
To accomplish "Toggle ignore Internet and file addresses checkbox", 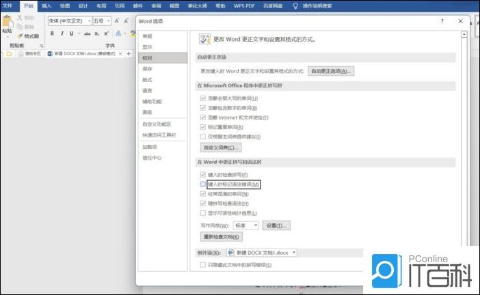I will tap(202, 117).
